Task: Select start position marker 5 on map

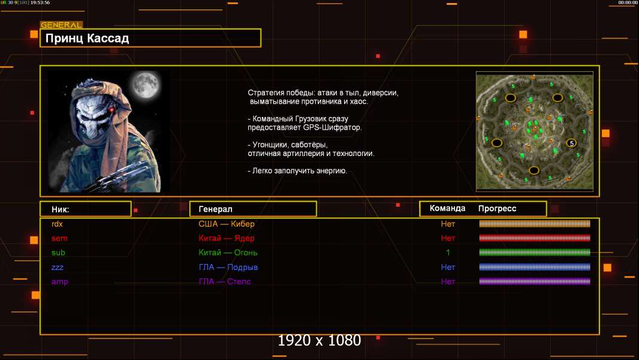Action: click(x=571, y=143)
